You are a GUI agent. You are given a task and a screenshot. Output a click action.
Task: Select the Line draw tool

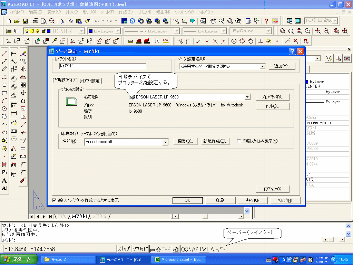[x=4, y=54]
